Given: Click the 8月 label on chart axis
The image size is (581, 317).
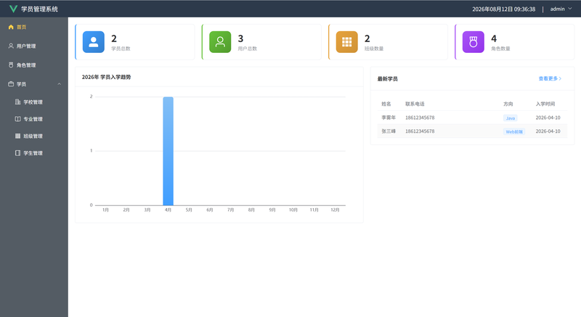Looking at the screenshot, I should point(251,210).
